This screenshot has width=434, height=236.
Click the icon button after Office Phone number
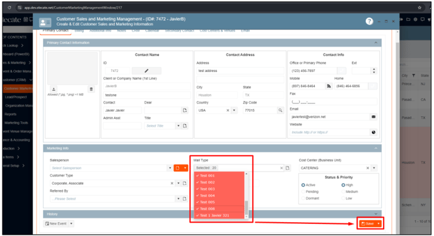tap(342, 71)
